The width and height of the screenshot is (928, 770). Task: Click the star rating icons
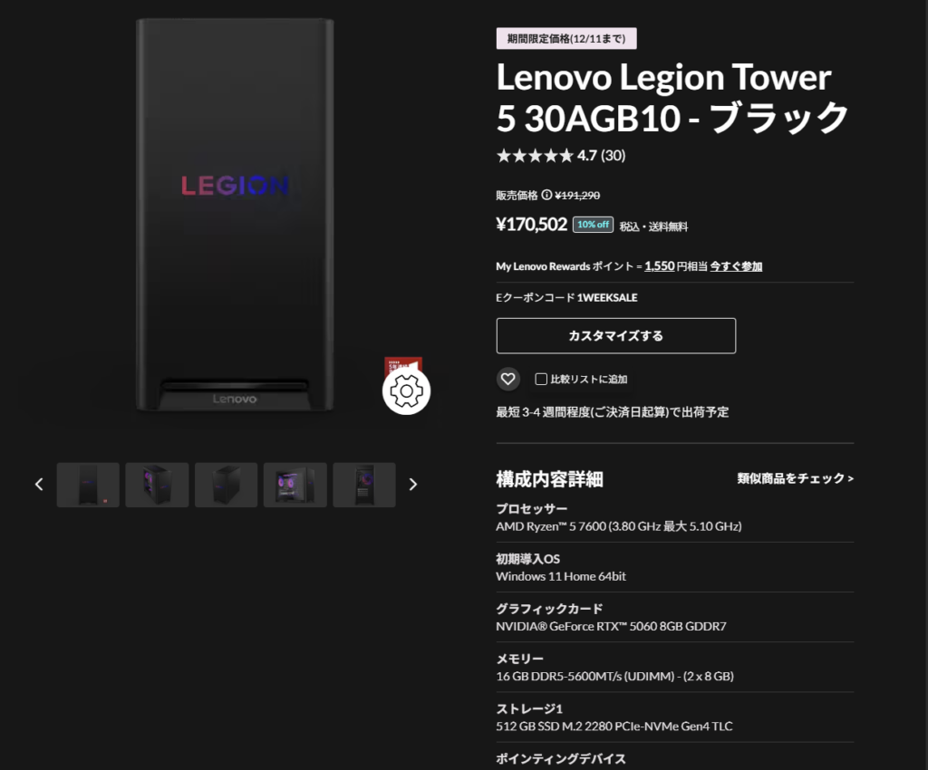[535, 156]
